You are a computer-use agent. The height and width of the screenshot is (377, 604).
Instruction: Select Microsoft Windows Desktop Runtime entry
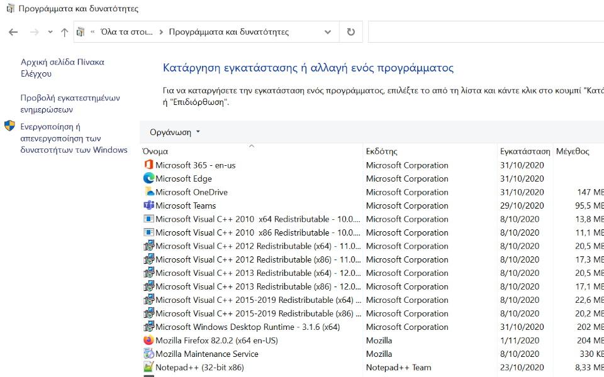click(247, 327)
